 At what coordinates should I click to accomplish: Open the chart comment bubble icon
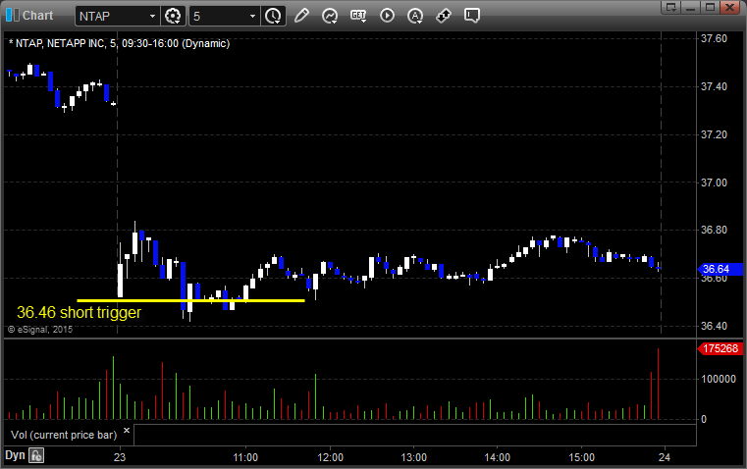click(471, 16)
